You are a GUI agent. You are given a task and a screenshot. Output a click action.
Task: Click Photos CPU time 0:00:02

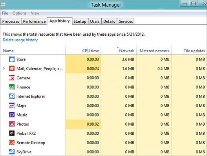pyautogui.click(x=93, y=124)
